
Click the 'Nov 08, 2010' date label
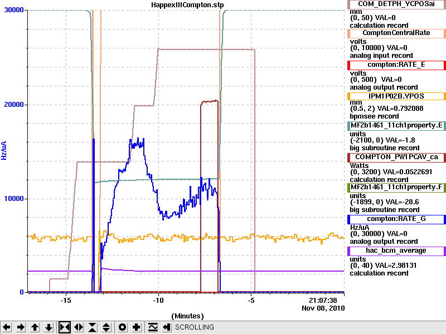coord(323,308)
